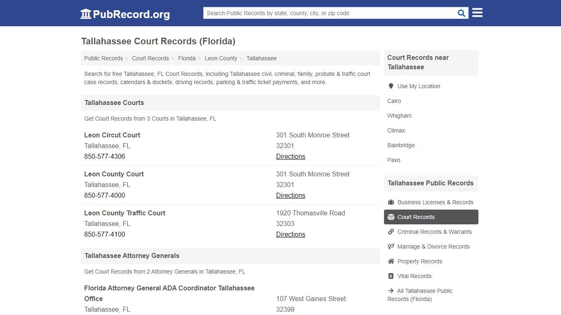Call Leon County Court at 850-577-4000
Screen dimensions: 561x315
coord(105,195)
